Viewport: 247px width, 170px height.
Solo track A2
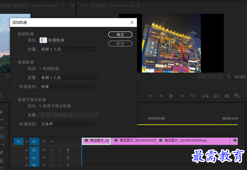(x=60, y=158)
